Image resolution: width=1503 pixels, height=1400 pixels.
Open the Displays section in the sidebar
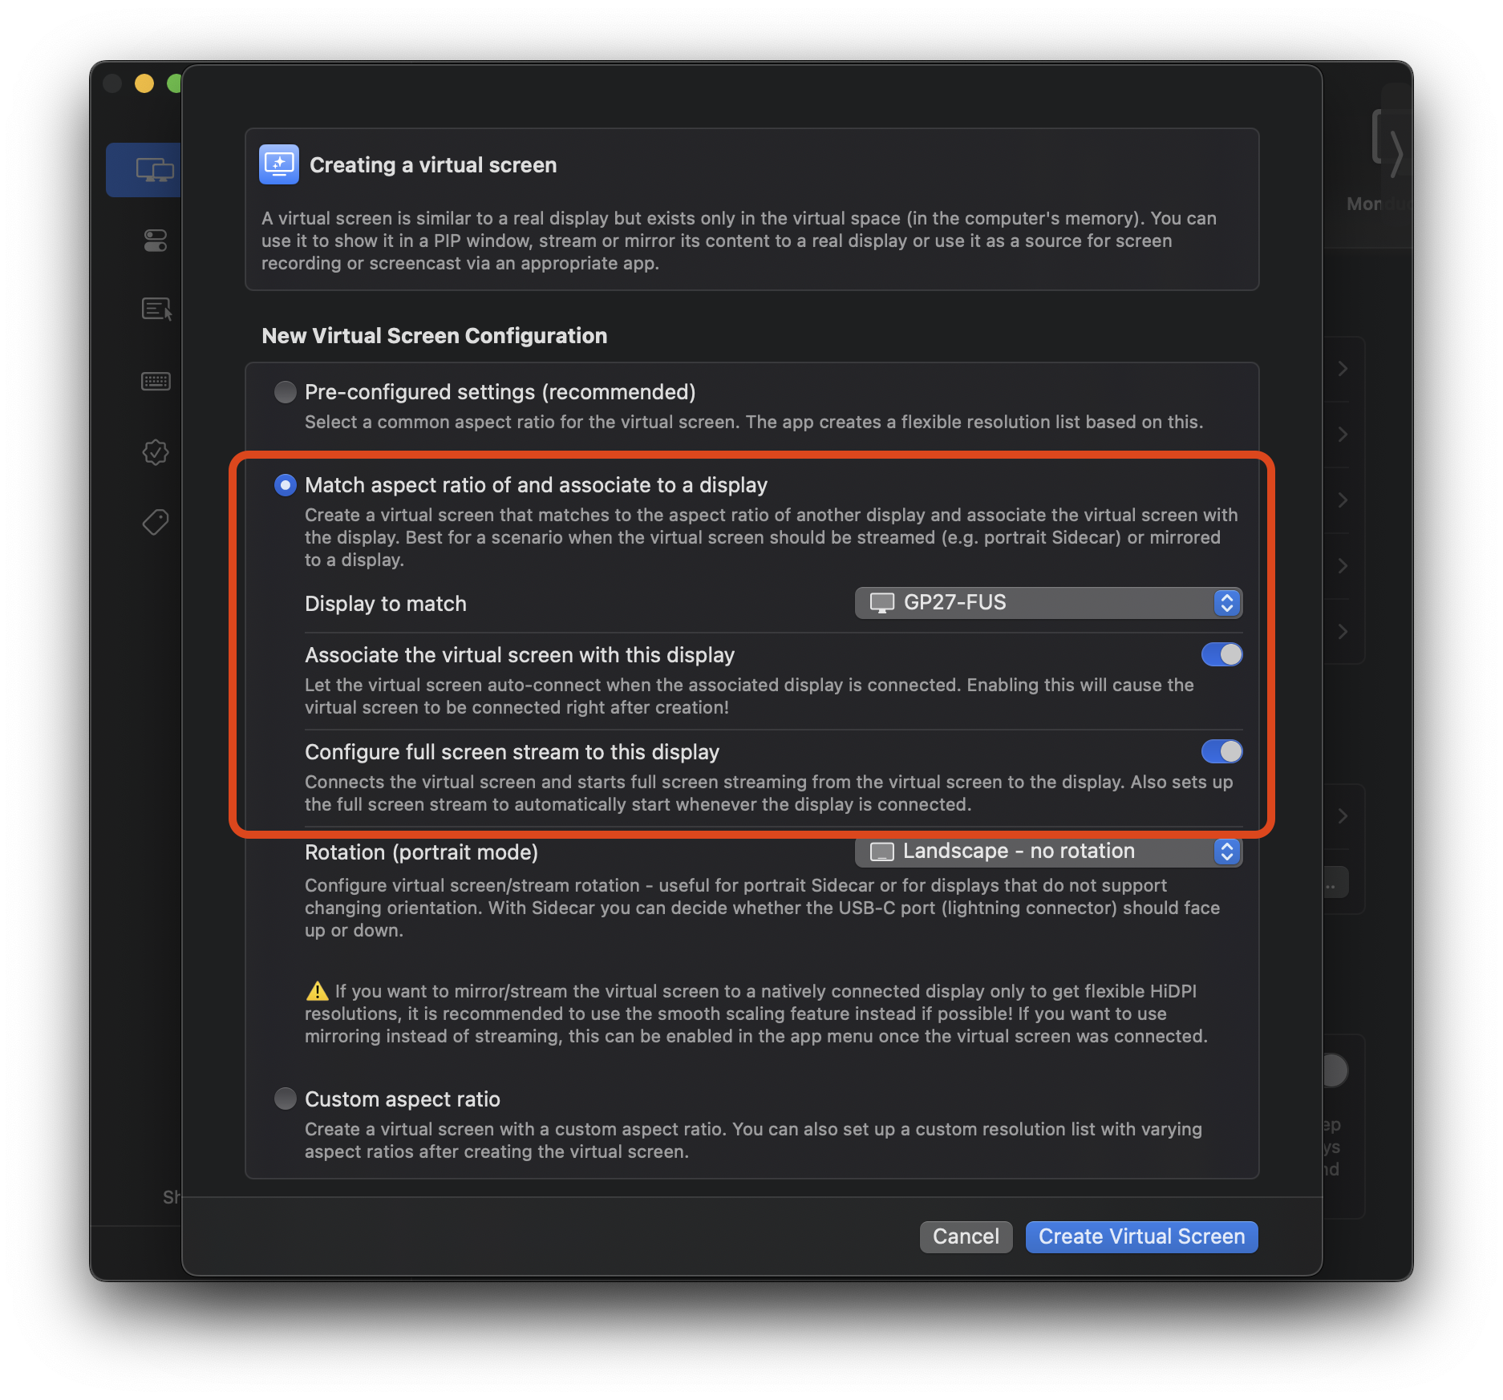click(152, 170)
